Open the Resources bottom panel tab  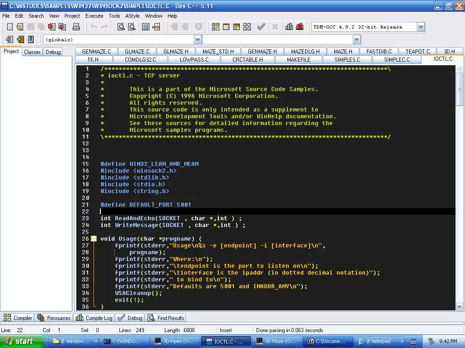(x=54, y=318)
